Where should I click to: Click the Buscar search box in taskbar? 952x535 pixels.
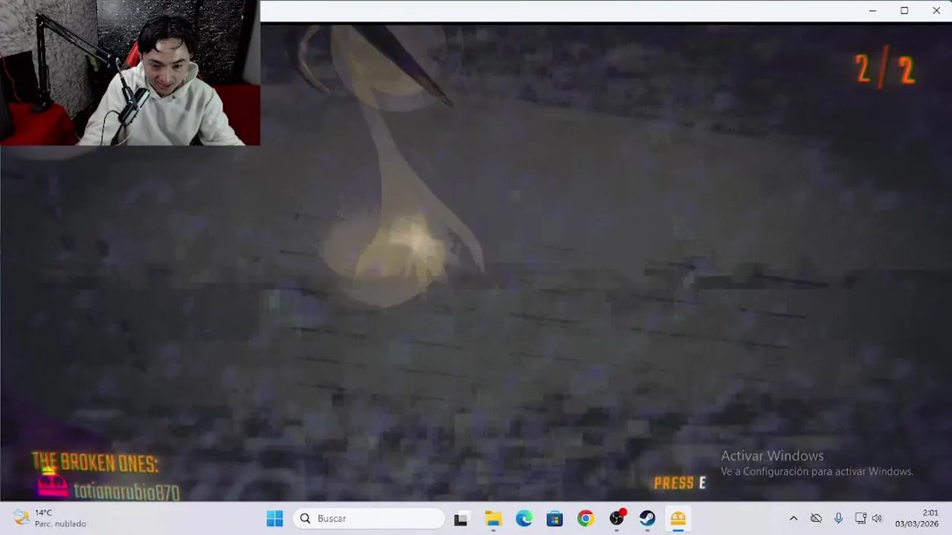tap(369, 518)
